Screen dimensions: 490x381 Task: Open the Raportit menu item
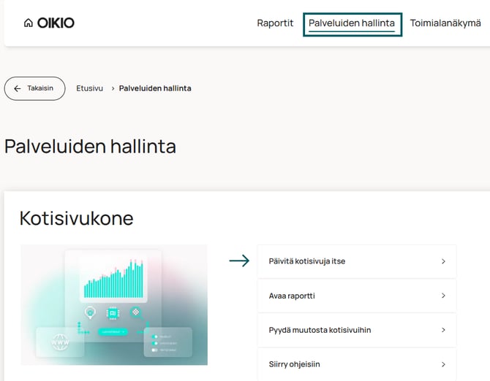click(x=275, y=23)
